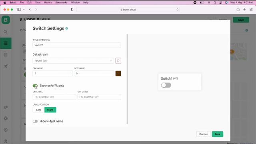
Task: Set label position to Left
Action: [38, 110]
